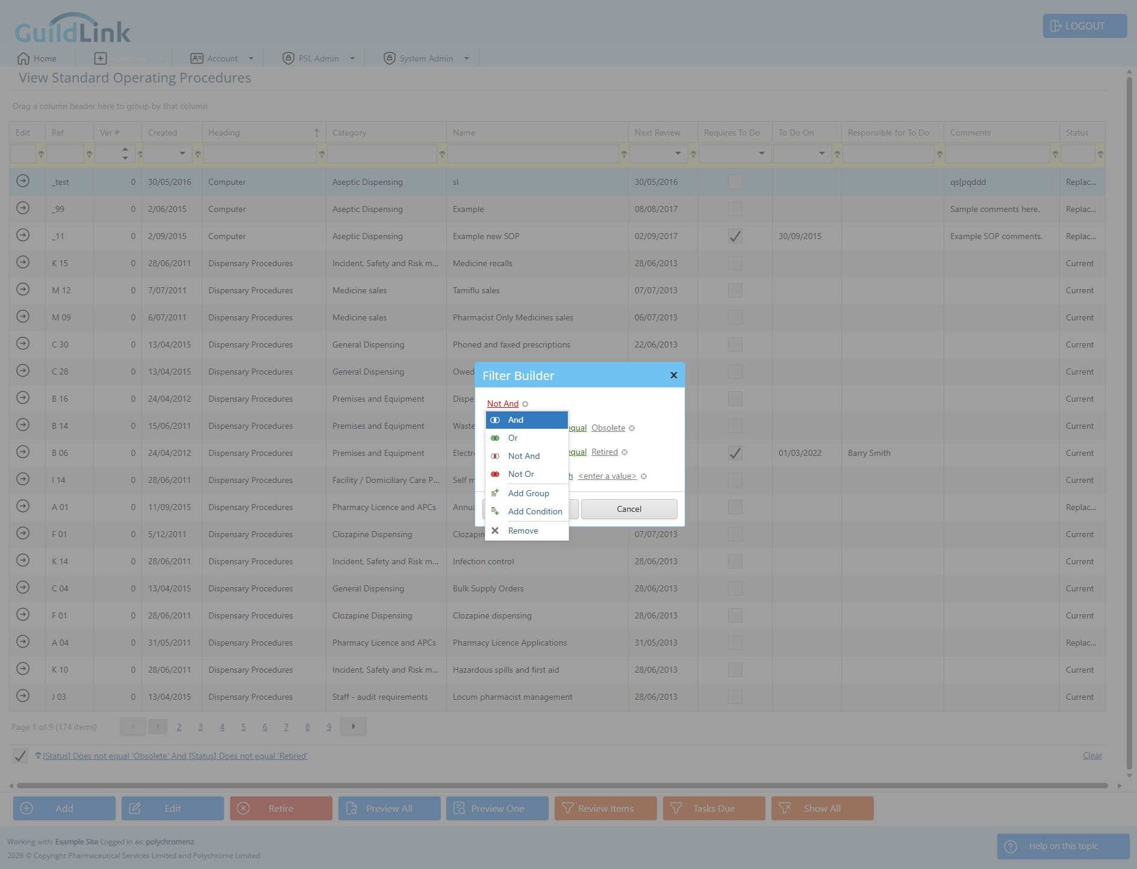Go to next page arrow in pager
Screen dimensions: 1137x869
[x=354, y=726]
